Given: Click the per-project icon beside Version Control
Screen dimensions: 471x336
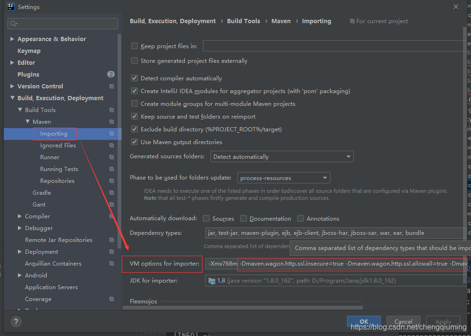Looking at the screenshot, I should [x=111, y=86].
